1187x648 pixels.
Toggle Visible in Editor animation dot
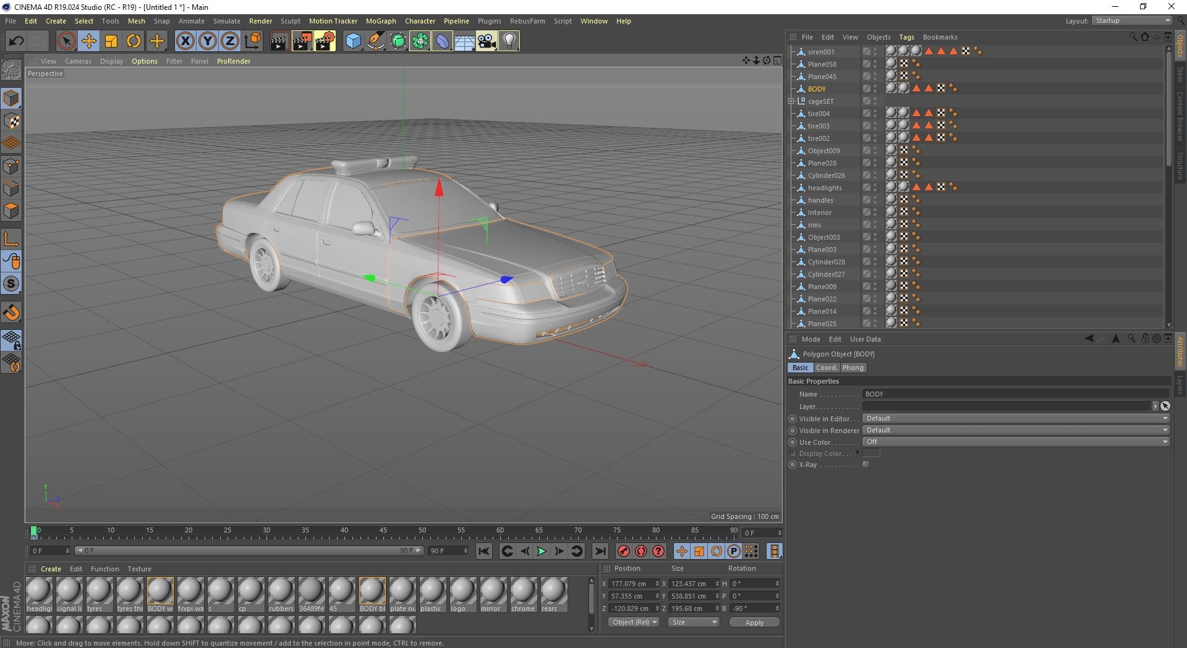tap(793, 419)
